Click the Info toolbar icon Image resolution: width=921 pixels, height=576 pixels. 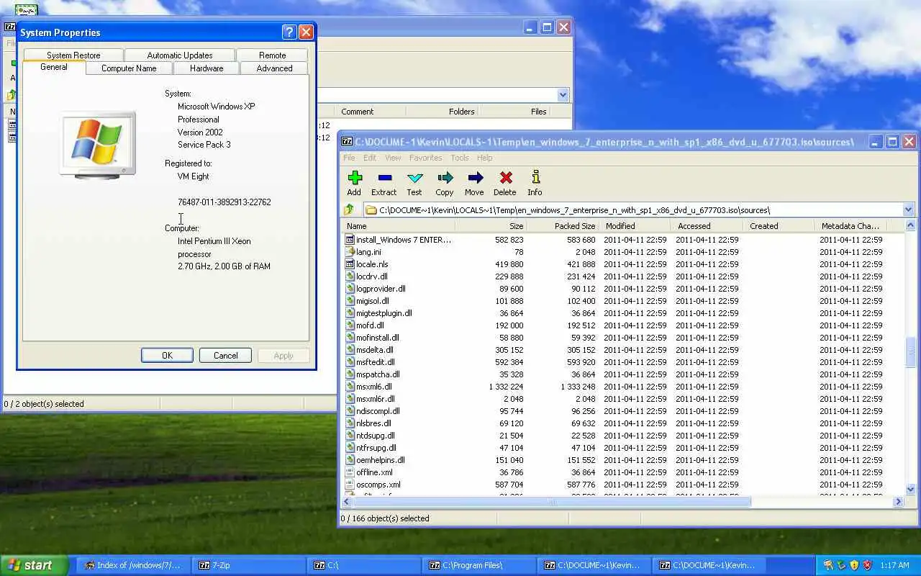(535, 178)
